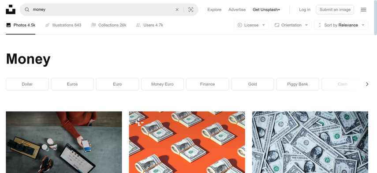
Task: Select the Users 4.7k tab
Action: pos(149,25)
